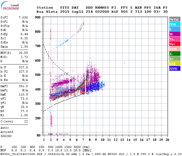Click the 500 km y-axis label

(x=38, y=75)
